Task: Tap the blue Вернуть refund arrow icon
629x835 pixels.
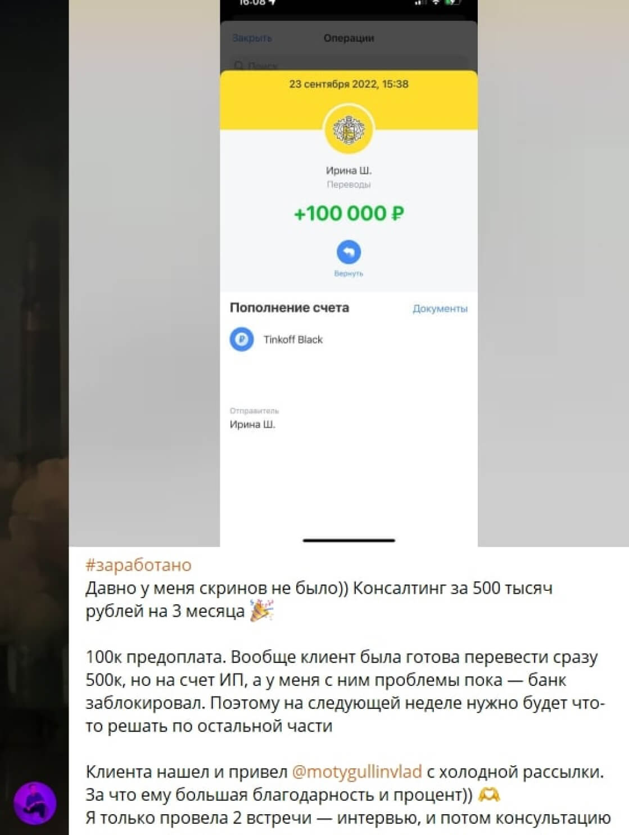Action: click(349, 252)
